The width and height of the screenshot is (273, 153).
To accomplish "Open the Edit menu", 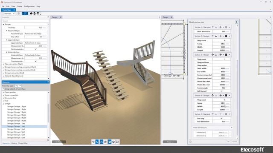I will pos(8,6).
